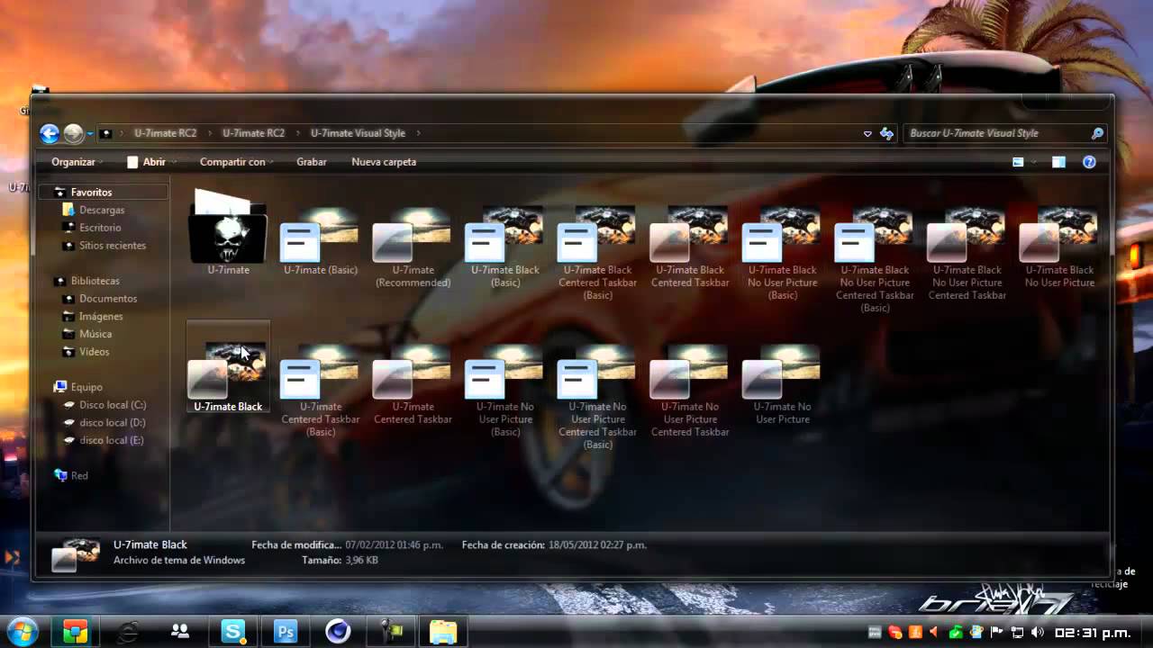Go to Escritorio in the sidebar
The image size is (1153, 648).
(x=100, y=228)
